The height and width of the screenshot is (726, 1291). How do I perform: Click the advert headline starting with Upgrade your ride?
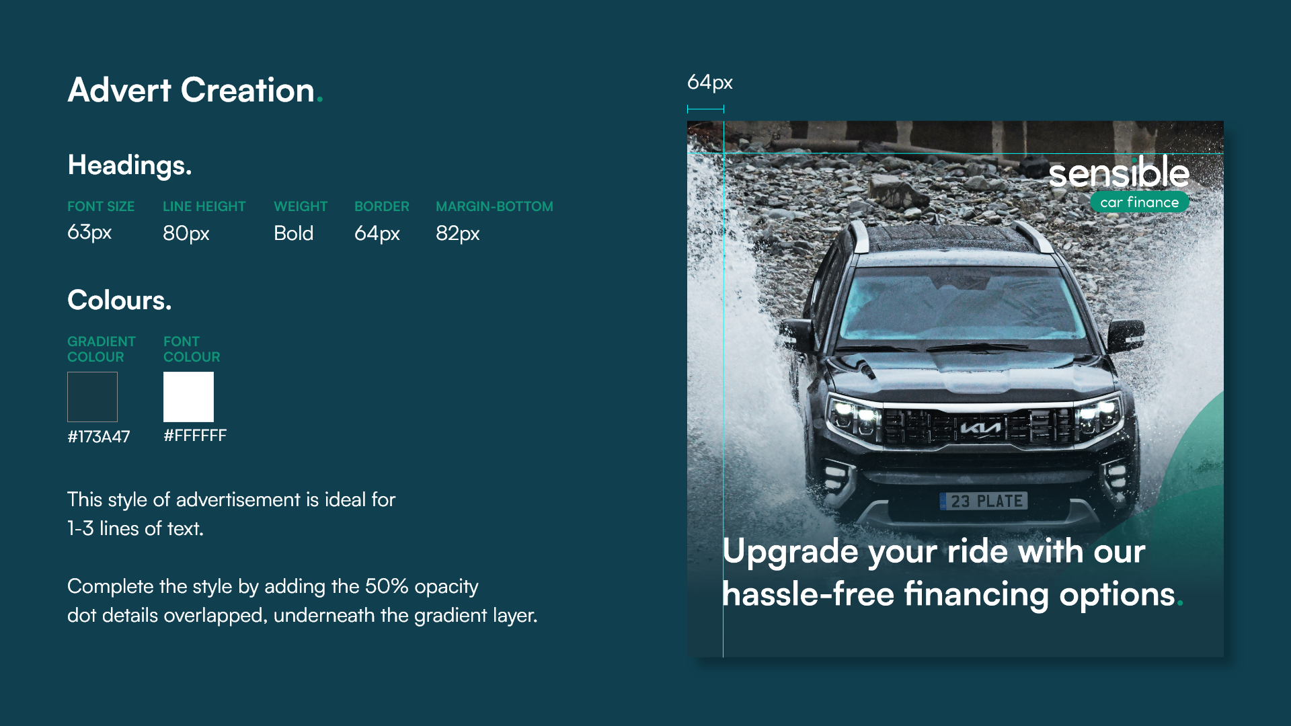click(x=953, y=573)
